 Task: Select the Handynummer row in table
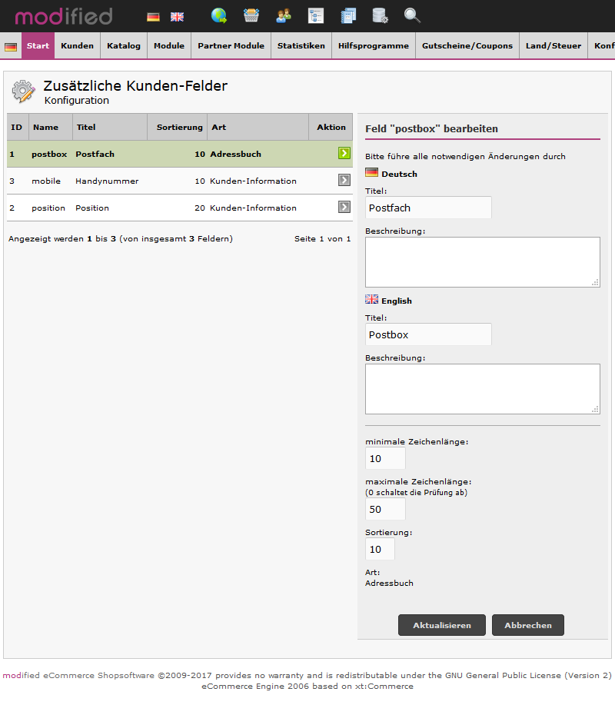click(x=107, y=181)
